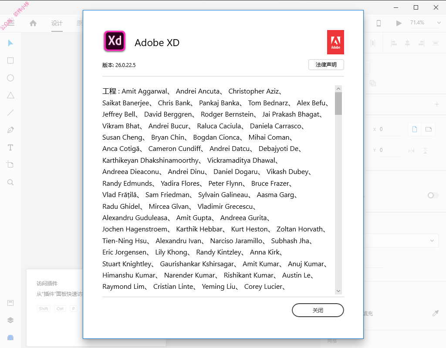Select the Polygon triangle tool
The height and width of the screenshot is (348, 446).
pyautogui.click(x=10, y=95)
